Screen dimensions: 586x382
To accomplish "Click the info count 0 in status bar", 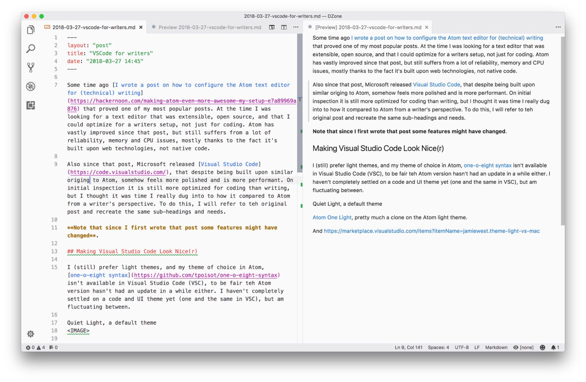I will pos(53,348).
